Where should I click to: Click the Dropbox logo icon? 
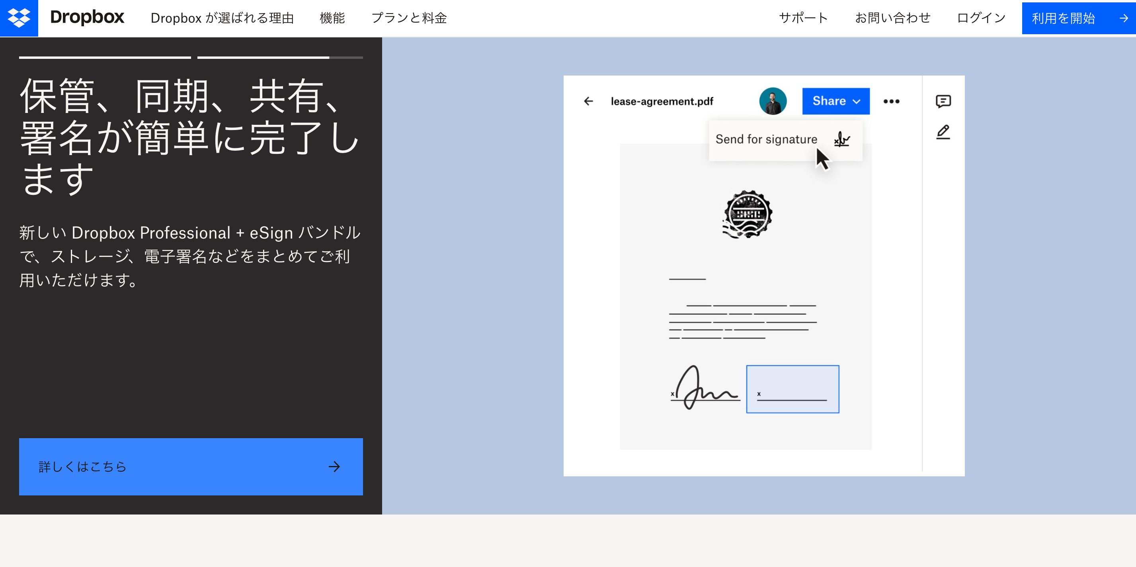19,18
